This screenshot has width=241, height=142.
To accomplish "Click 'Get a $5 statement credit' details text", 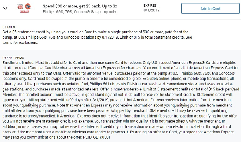I will pos(24,32).
